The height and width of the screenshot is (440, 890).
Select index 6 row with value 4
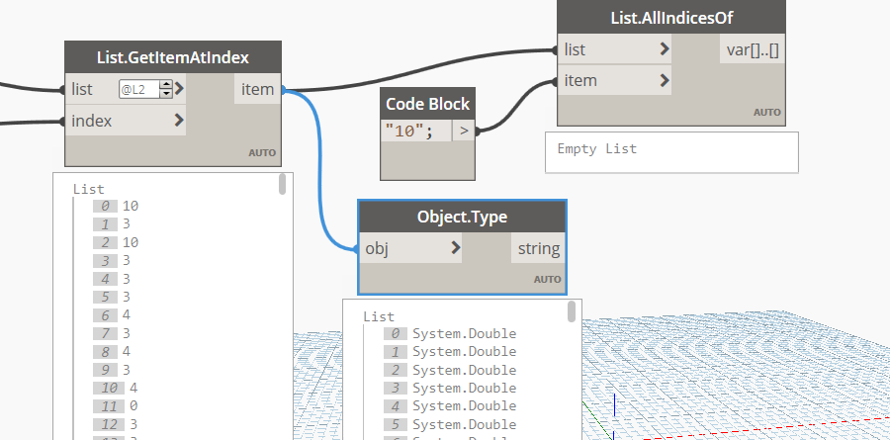112,314
